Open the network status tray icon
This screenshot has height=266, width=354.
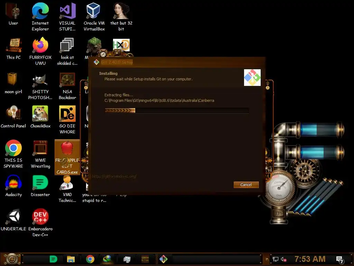276,259
